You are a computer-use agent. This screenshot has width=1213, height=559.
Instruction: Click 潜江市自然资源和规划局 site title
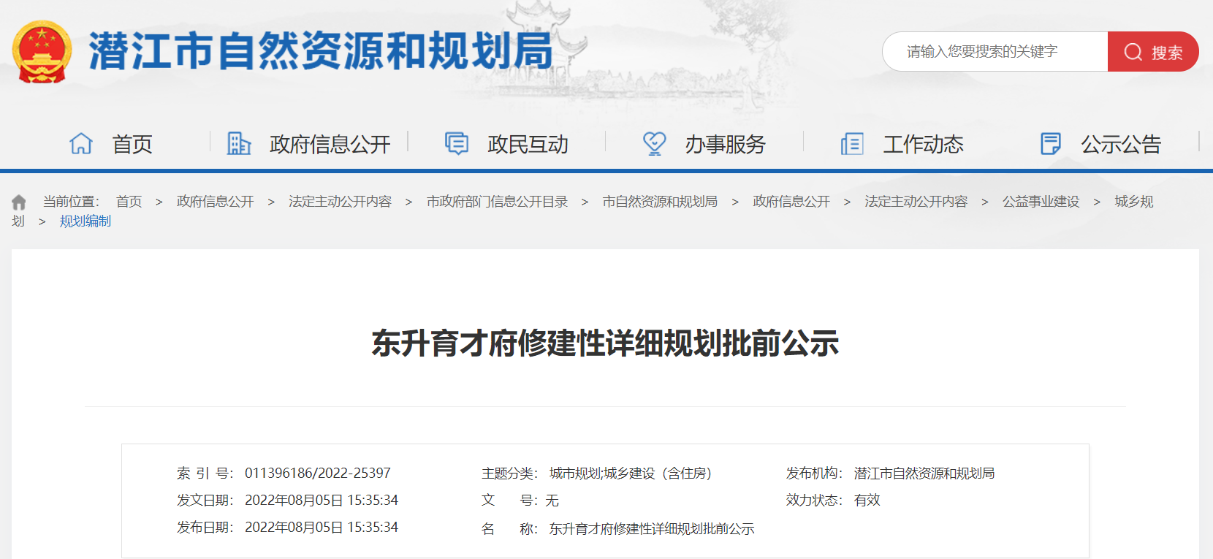click(x=321, y=51)
